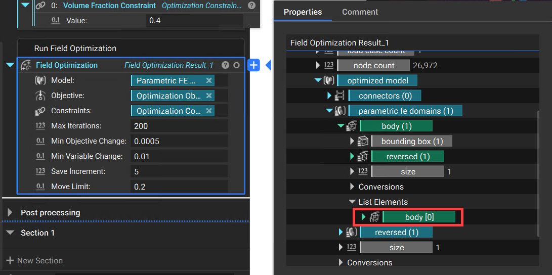Open help for Field Optimization block

pos(225,65)
